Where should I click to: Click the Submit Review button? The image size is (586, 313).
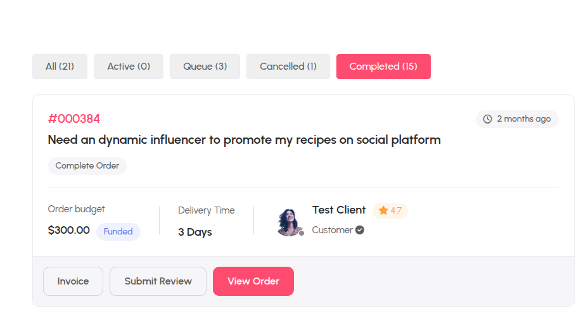158,281
